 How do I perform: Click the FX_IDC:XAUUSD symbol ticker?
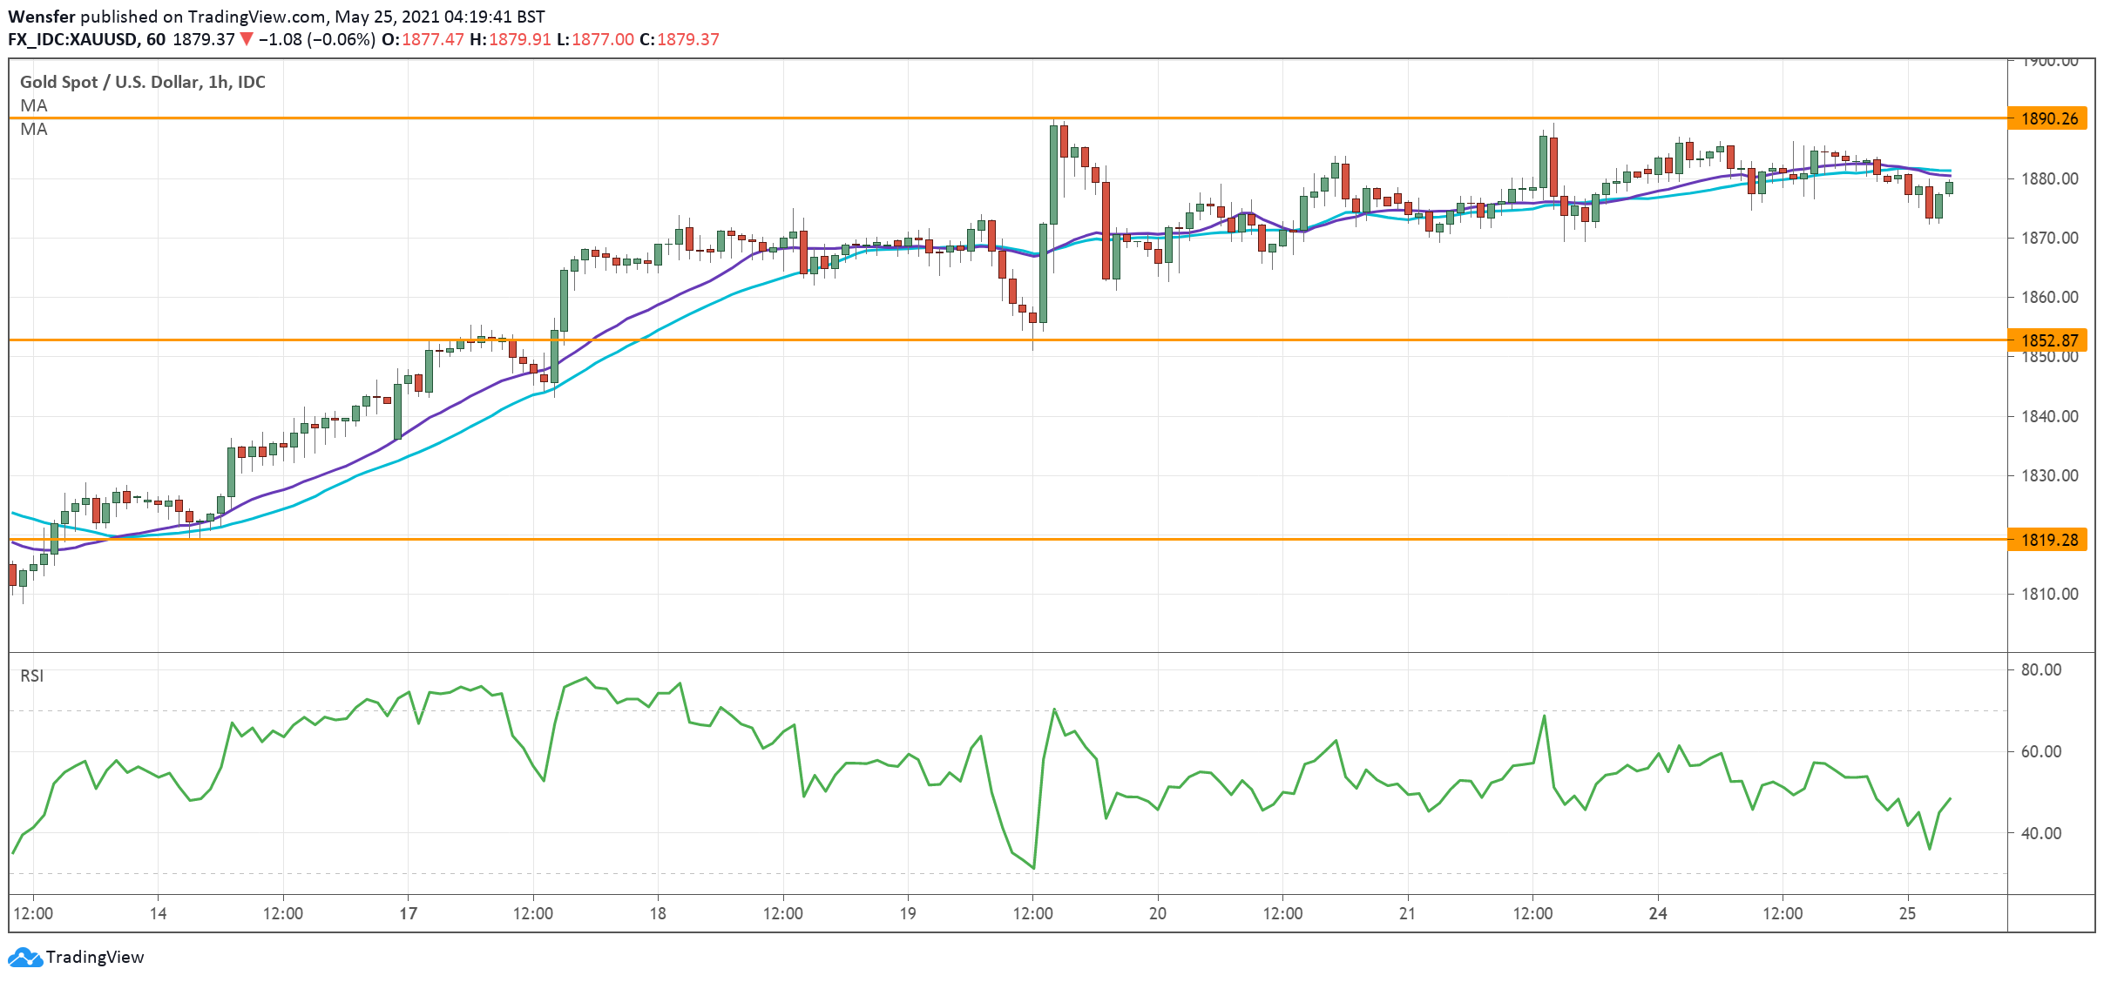click(72, 39)
